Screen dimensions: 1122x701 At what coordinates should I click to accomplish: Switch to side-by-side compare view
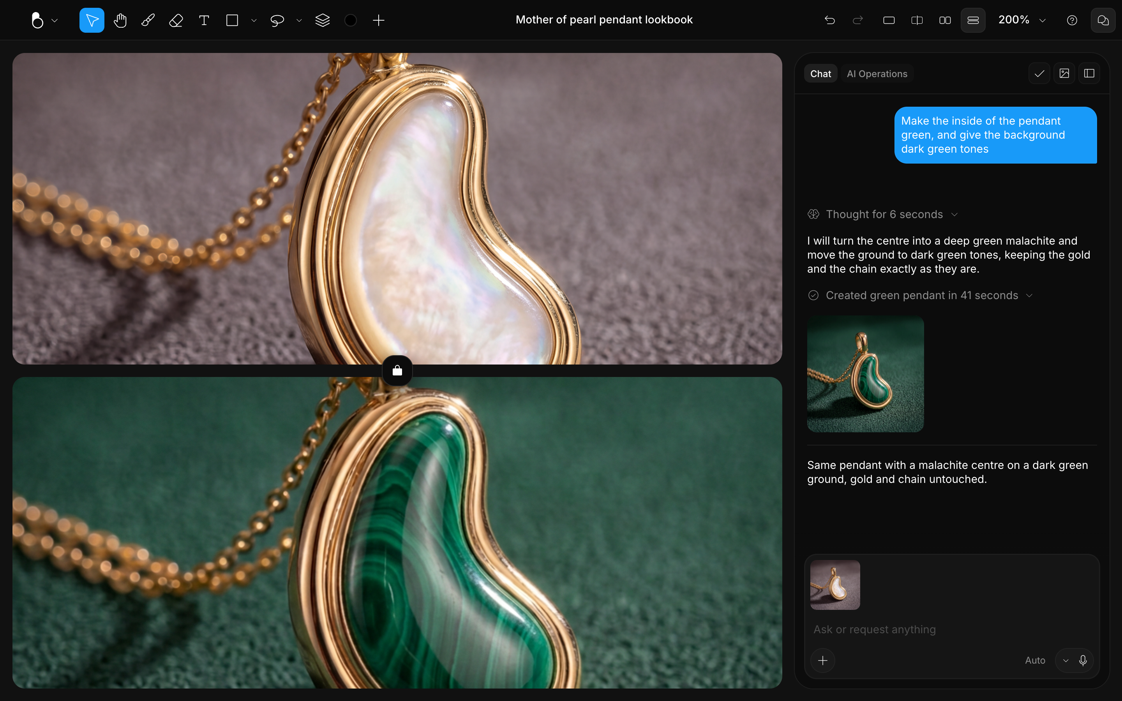(945, 20)
